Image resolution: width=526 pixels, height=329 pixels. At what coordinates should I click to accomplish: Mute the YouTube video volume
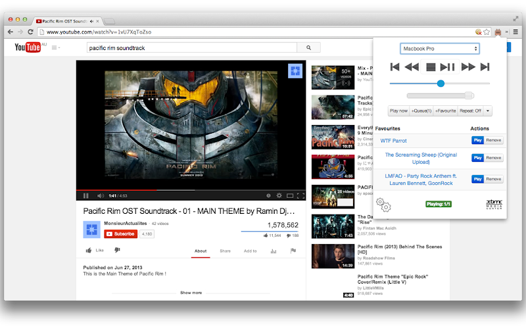(101, 195)
